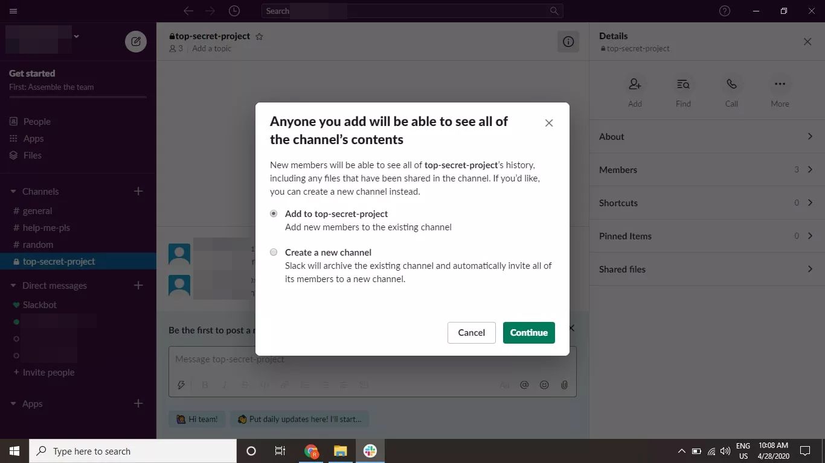Expand the Pinned Items section
825x463 pixels.
(707, 236)
